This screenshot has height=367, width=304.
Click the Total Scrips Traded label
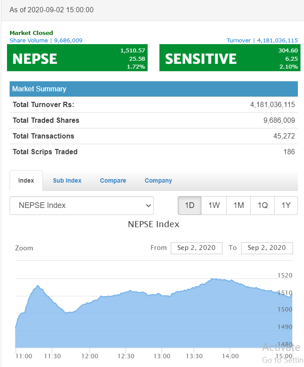[45, 152]
